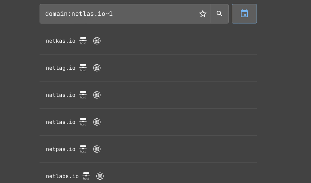Click the DNS globe icon for netlabs.io
This screenshot has height=183, width=311.
100,176
